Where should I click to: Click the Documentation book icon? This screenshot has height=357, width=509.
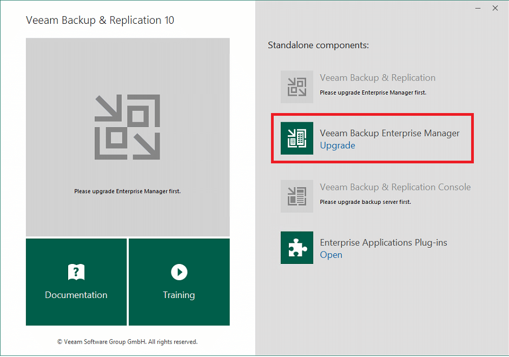(x=76, y=272)
